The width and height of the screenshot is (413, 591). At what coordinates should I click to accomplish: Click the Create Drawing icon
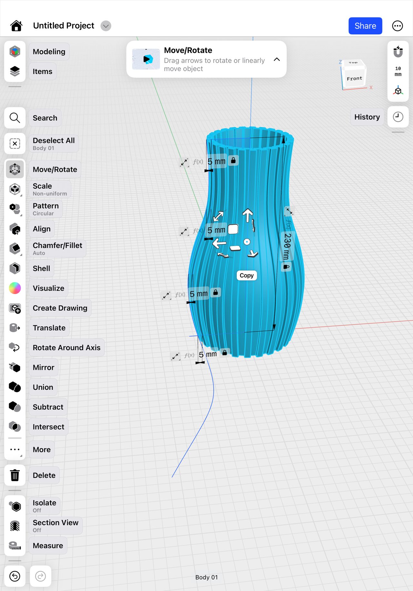tap(15, 308)
